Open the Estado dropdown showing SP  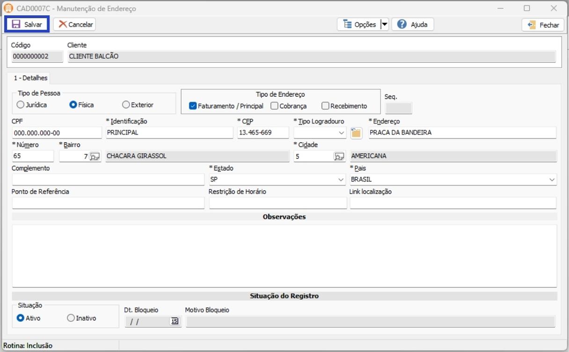click(341, 180)
